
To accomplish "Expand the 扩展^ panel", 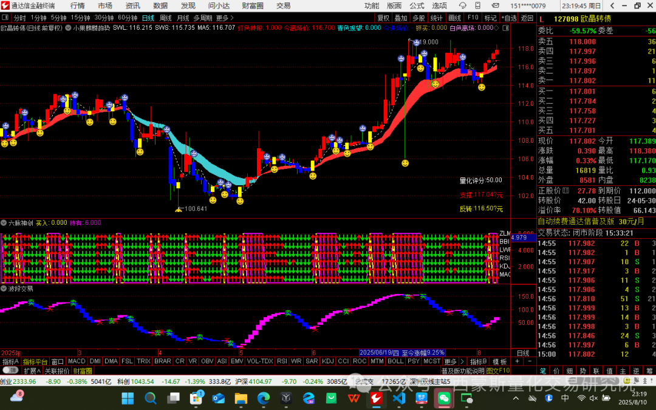I will [x=32, y=371].
